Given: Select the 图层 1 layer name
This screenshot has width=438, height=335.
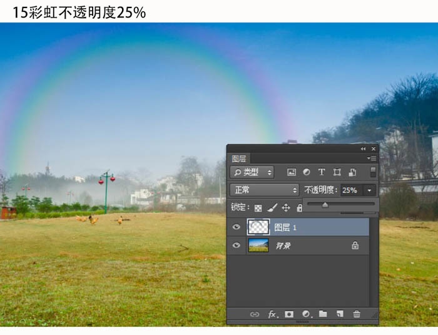Looking at the screenshot, I should 285,227.
